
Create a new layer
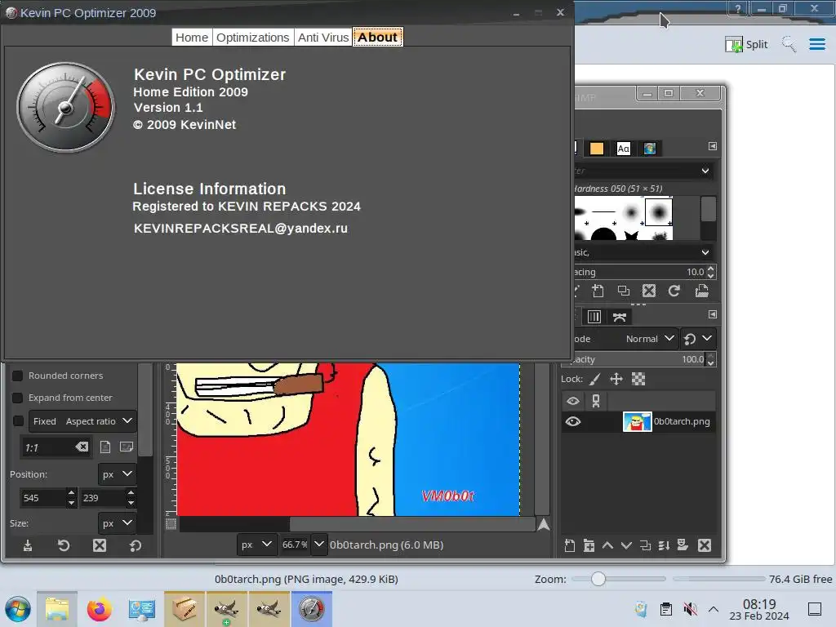coord(569,545)
